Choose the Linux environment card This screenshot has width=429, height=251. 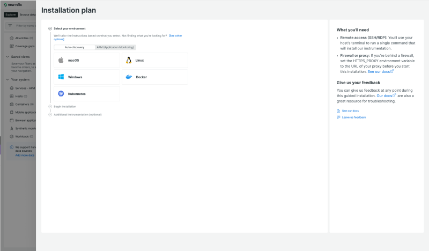[155, 60]
